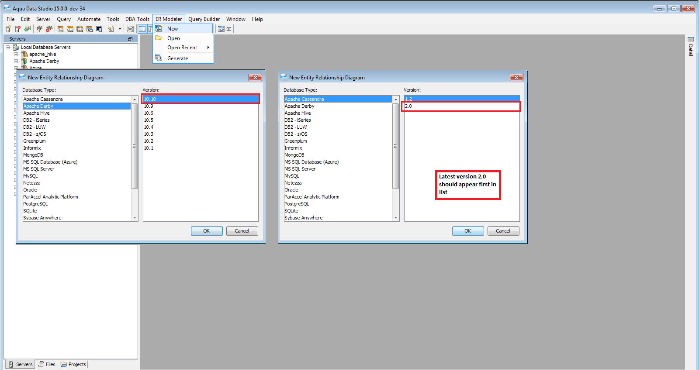Image resolution: width=699 pixels, height=370 pixels.
Task: Click the grid-with-green-dot toolbar icon
Action: (x=28, y=29)
